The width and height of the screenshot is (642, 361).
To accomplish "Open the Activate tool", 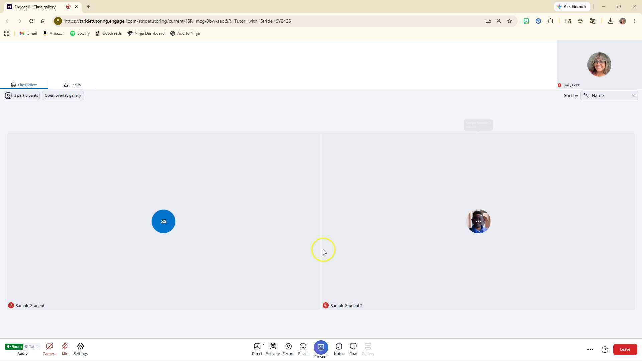I will click(x=273, y=349).
